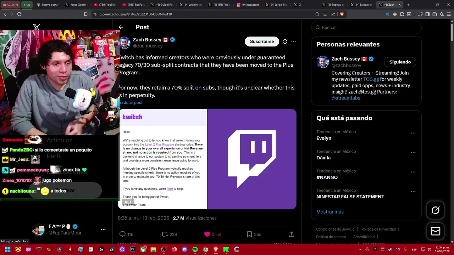
Task: Open more options for Evelyn trend
Action: pos(413,133)
